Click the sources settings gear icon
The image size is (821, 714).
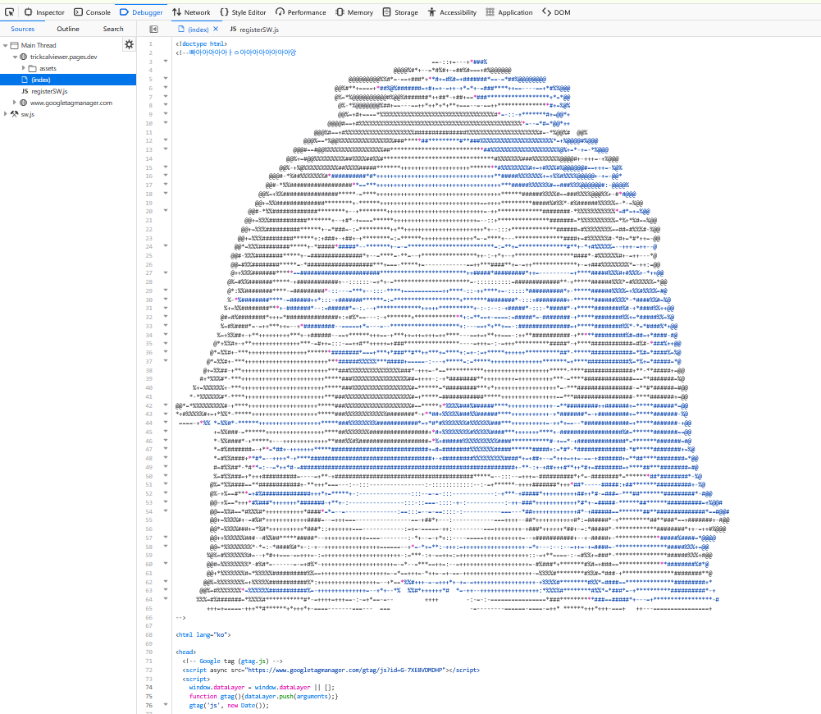click(x=129, y=44)
